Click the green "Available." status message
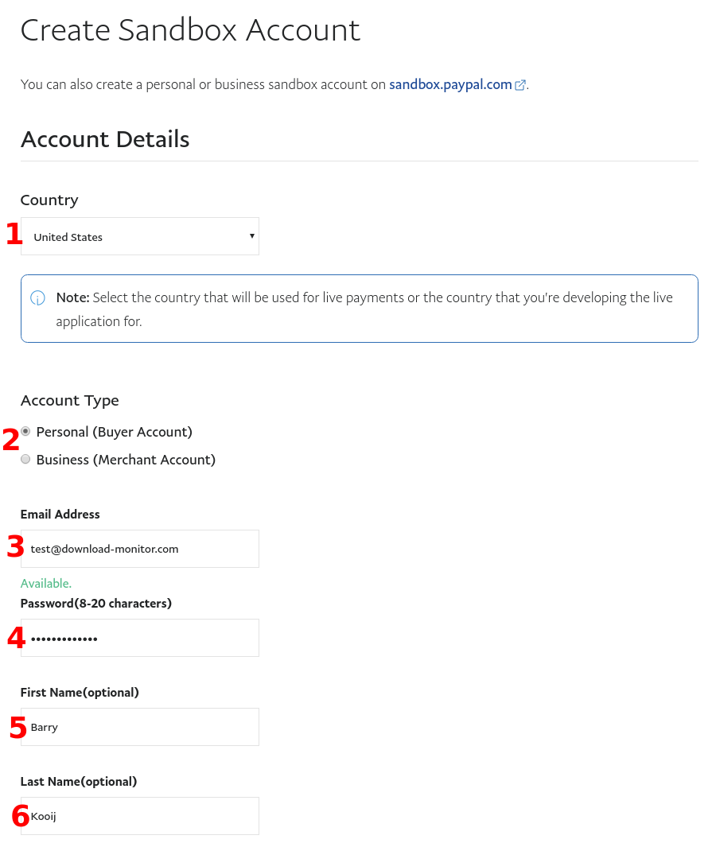The width and height of the screenshot is (716, 847). coord(46,584)
